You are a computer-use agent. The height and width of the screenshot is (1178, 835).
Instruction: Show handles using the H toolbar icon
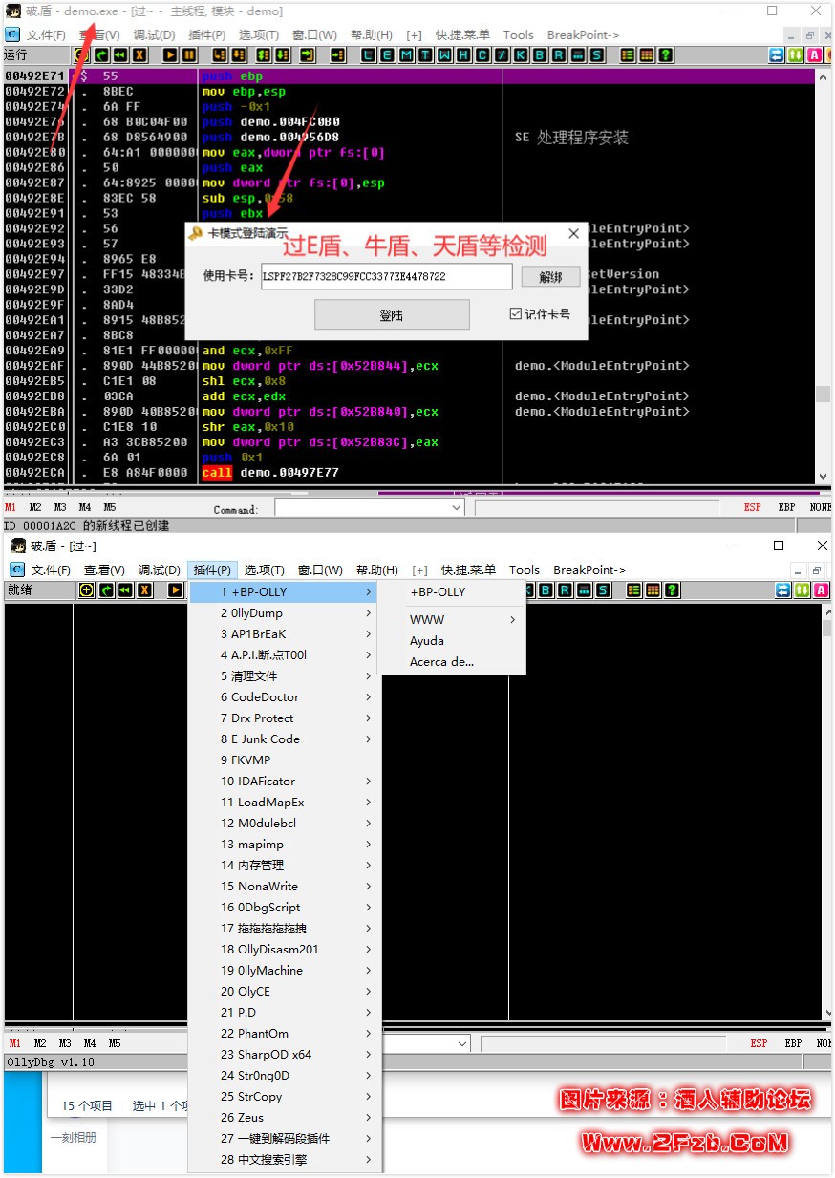[464, 55]
